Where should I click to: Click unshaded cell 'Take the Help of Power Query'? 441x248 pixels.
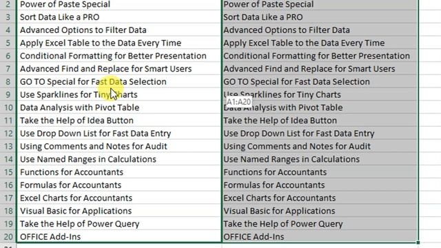[x=119, y=224]
